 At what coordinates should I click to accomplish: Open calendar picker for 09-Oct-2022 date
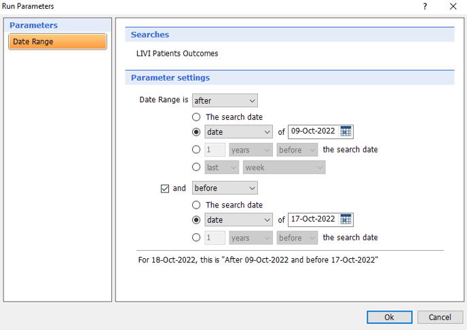pyautogui.click(x=345, y=132)
